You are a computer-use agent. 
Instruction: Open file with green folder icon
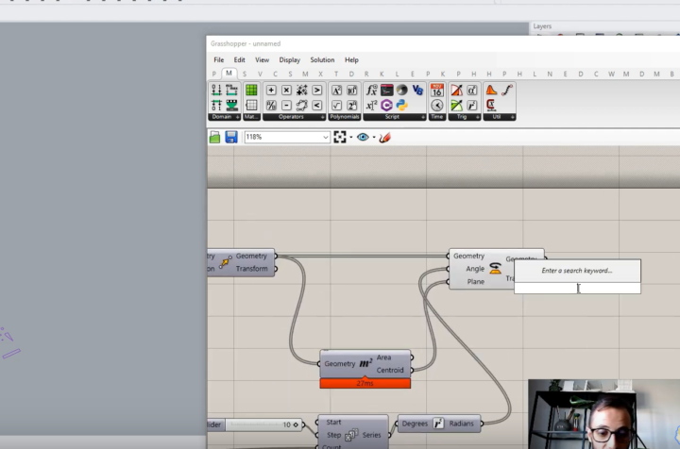click(214, 138)
